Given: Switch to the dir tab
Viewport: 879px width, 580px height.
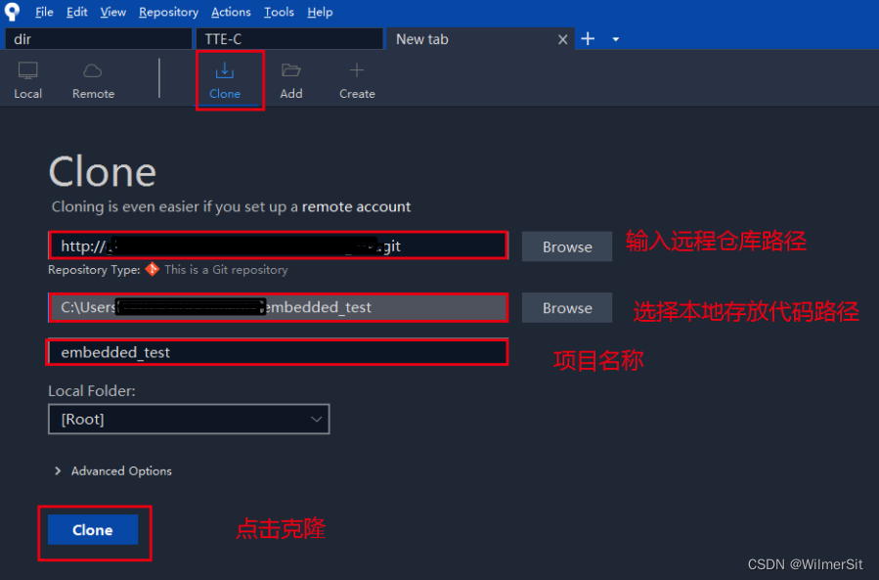Looking at the screenshot, I should [98, 39].
